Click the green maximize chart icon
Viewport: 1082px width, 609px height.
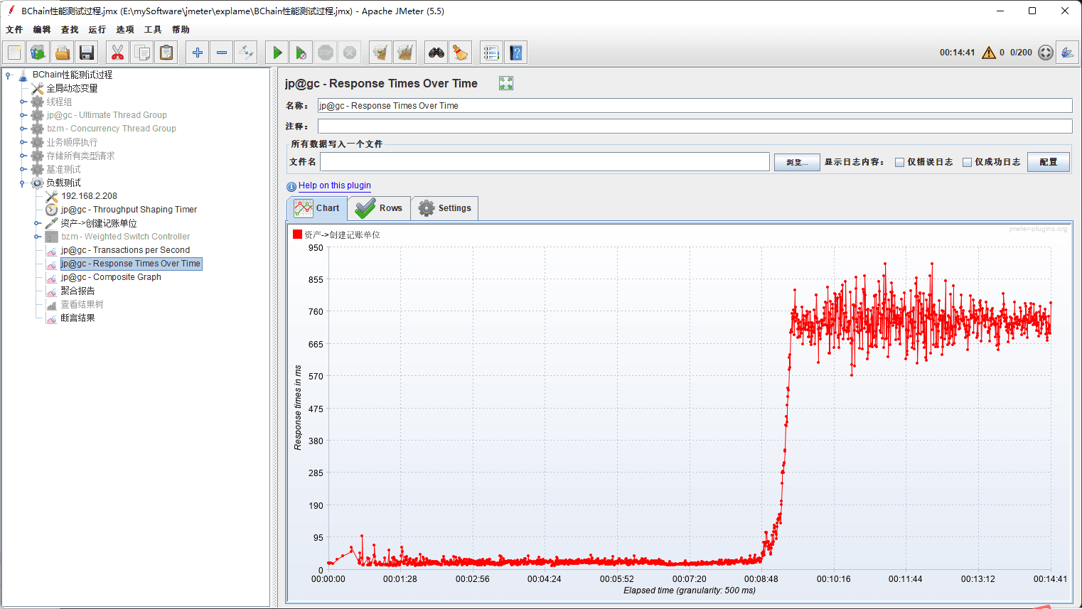505,84
